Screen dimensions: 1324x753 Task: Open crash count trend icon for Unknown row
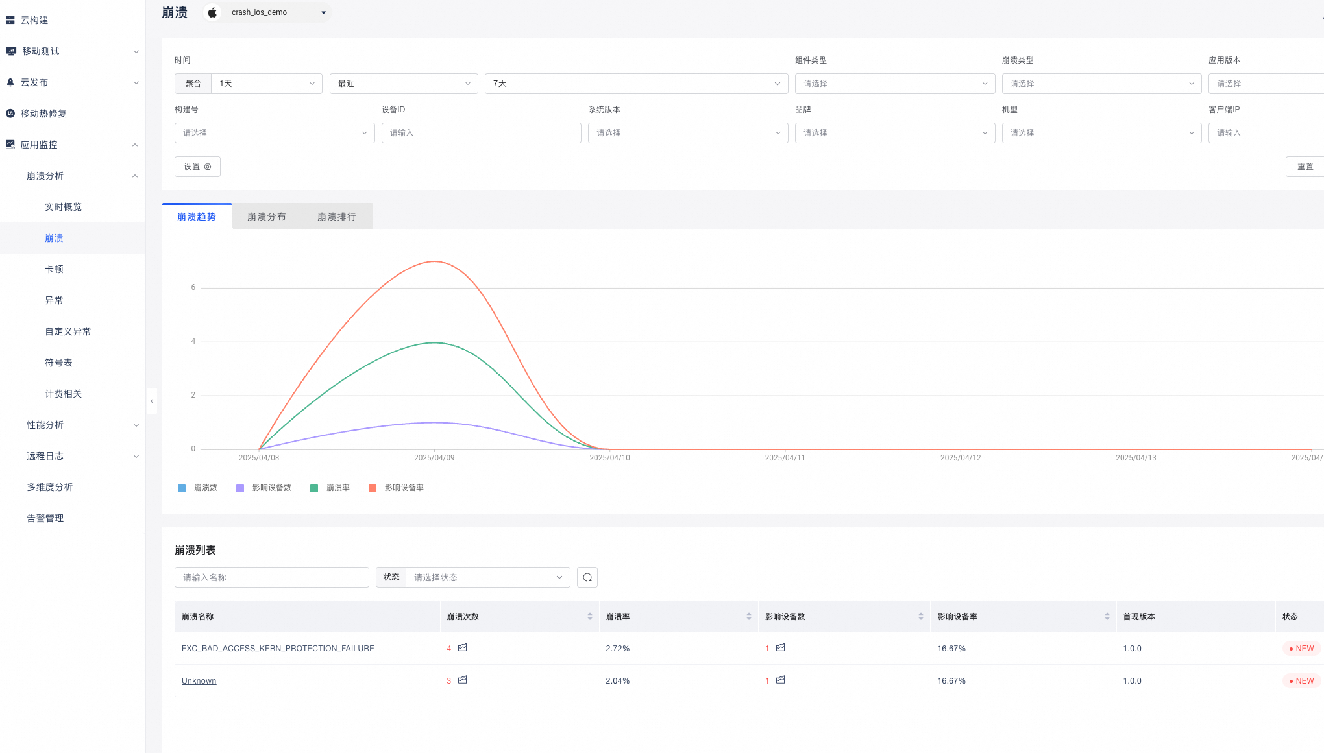(463, 680)
